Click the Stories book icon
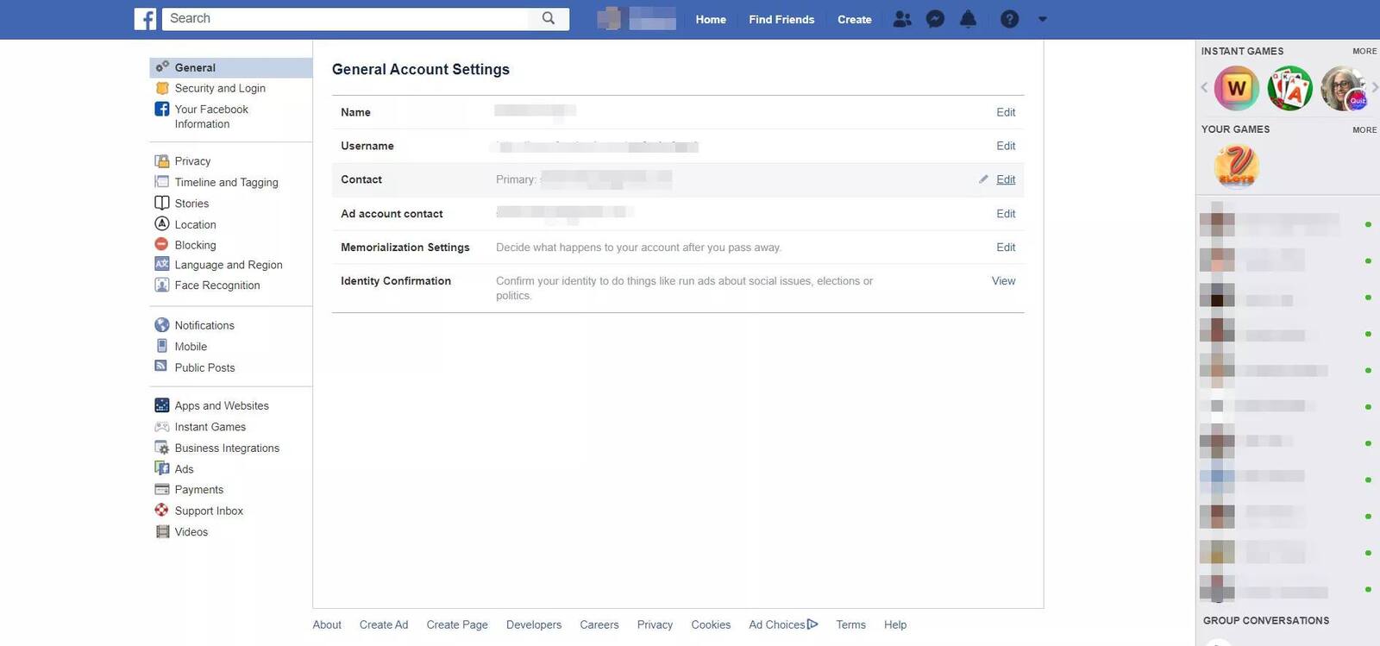The width and height of the screenshot is (1380, 646). tap(161, 203)
